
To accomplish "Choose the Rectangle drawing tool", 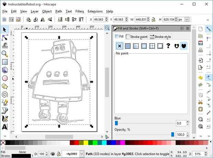I will tap(5, 62).
